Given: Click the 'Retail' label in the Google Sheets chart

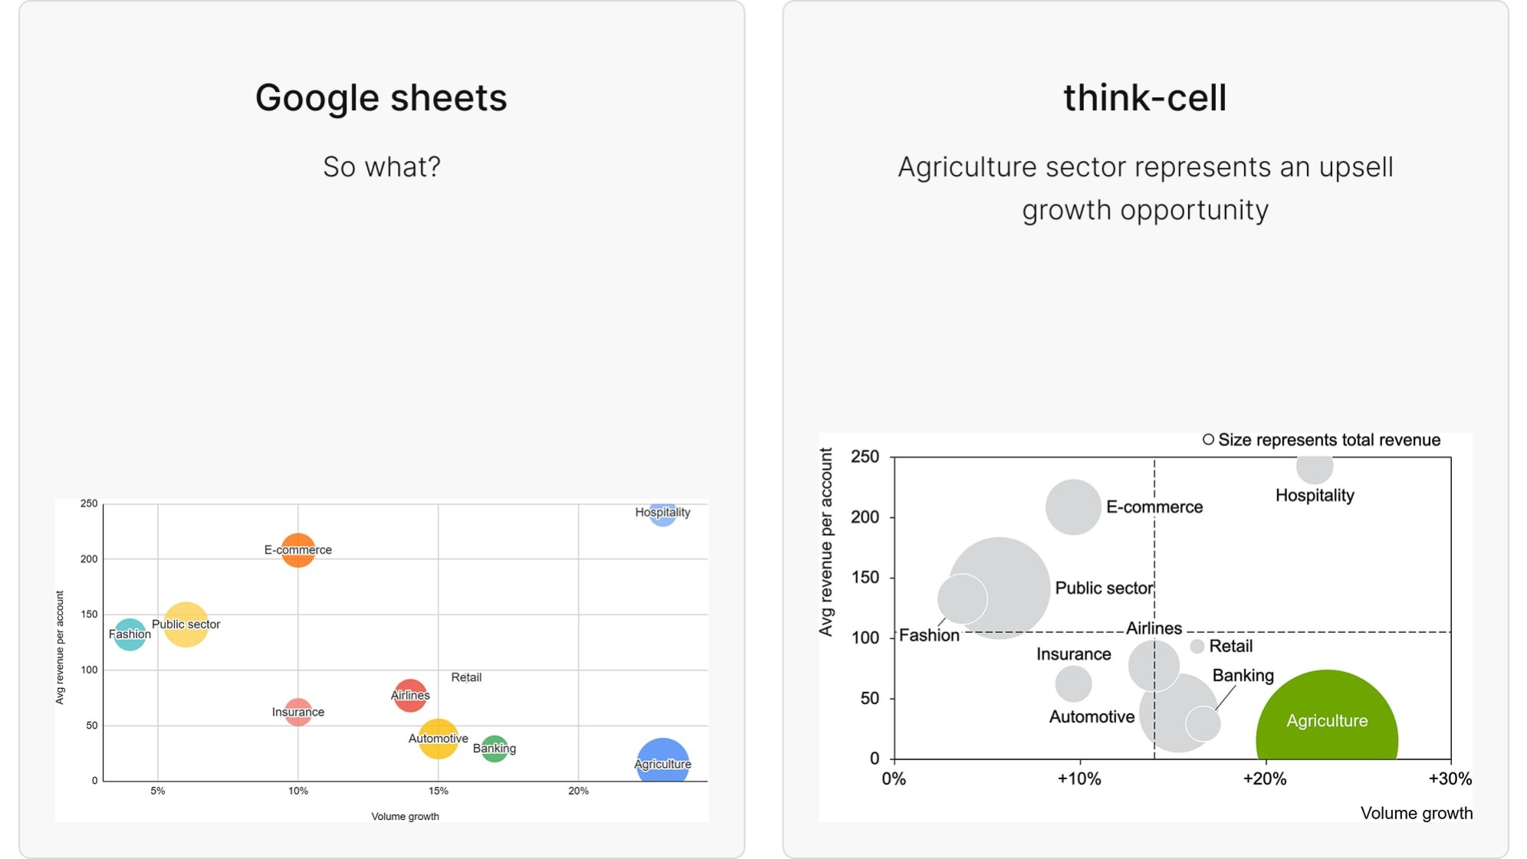Looking at the screenshot, I should pos(466,677).
